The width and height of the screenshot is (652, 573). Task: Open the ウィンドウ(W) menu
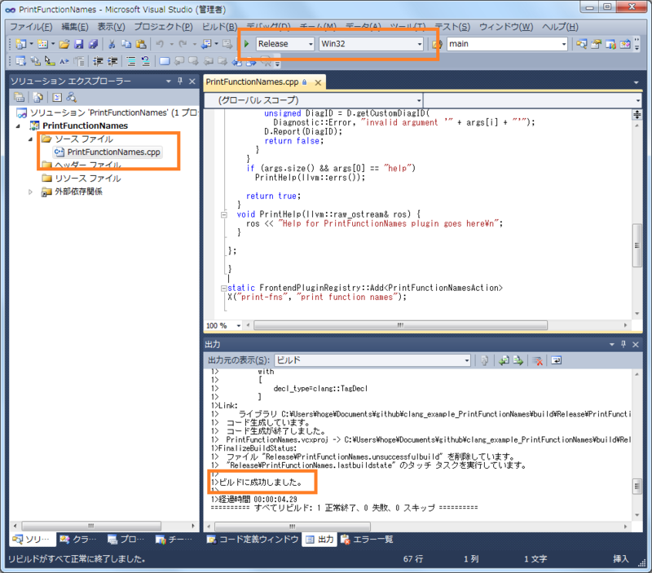click(x=506, y=27)
